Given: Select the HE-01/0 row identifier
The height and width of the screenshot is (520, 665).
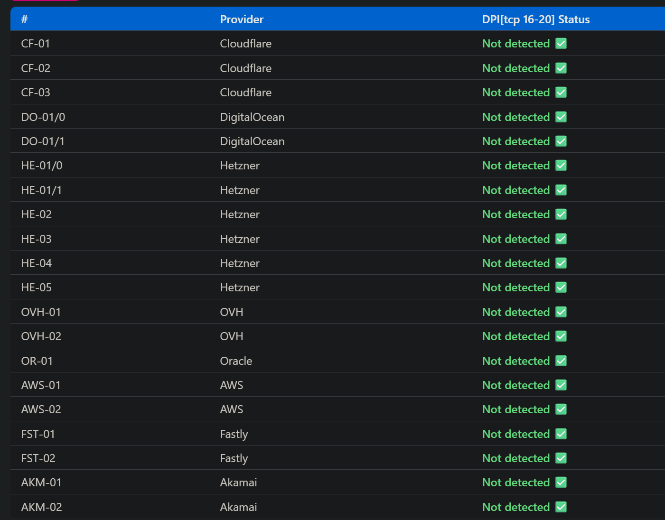Looking at the screenshot, I should coord(42,165).
